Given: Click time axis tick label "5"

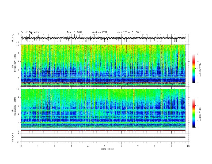Looking at the screenshot, I should [x=105, y=146].
